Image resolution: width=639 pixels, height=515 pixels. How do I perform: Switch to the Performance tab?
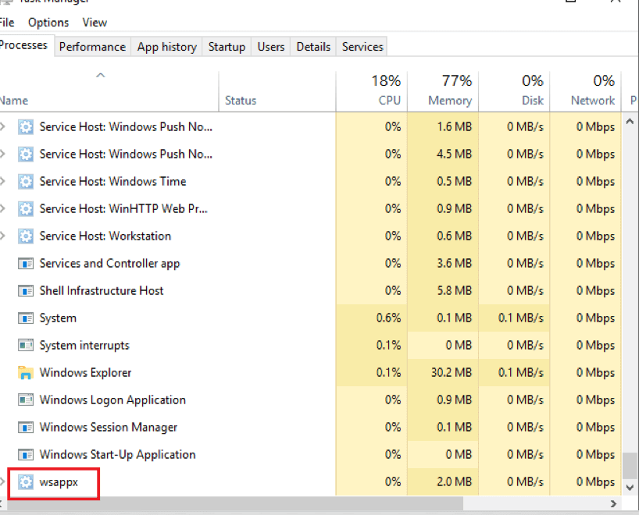[x=92, y=47]
